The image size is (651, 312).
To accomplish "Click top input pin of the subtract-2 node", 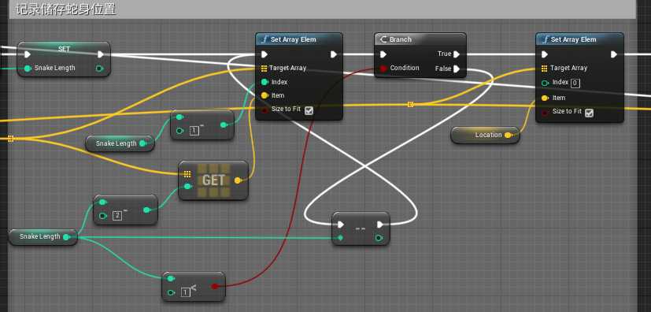I will 102,202.
